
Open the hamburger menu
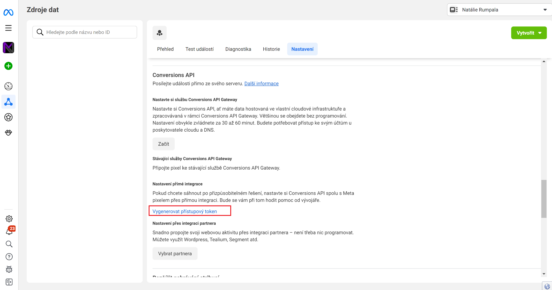[8, 28]
